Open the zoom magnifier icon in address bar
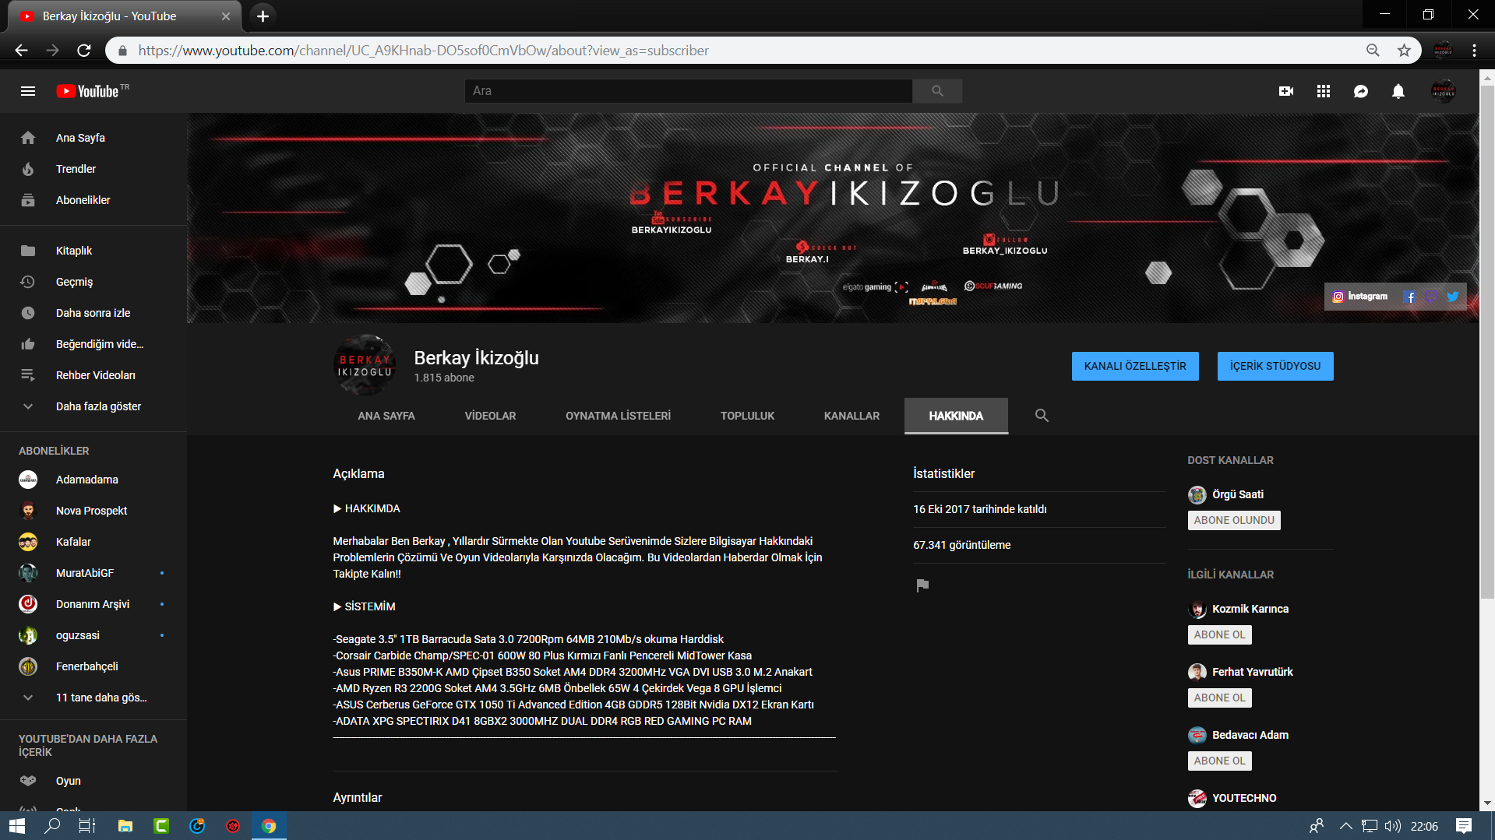 click(x=1373, y=51)
